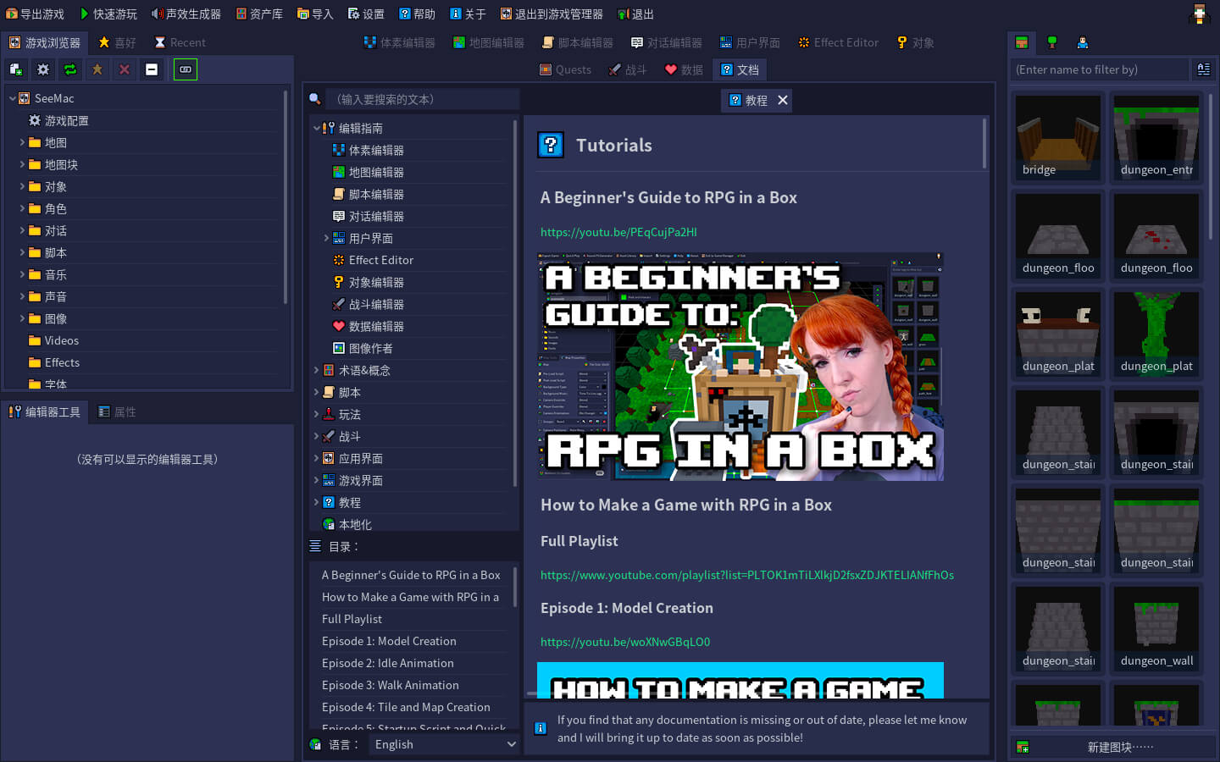This screenshot has width=1220, height=762.
Task: Click the new resource icon in Game Explorer toolbar
Action: click(x=16, y=69)
